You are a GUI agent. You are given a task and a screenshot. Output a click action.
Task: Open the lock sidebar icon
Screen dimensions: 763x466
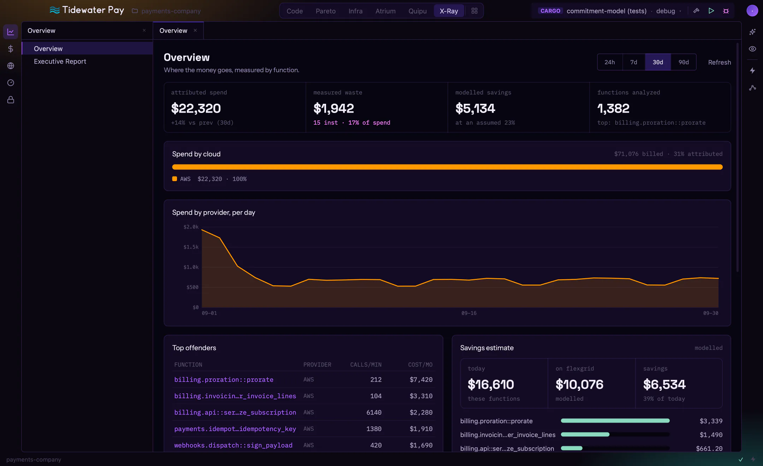pos(11,100)
